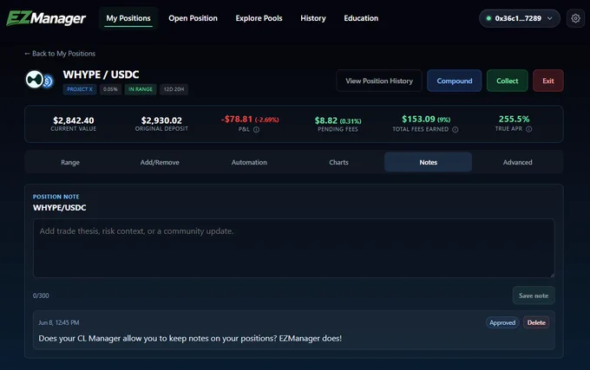Show Total Fees Earned info icon
Screen dimensions: 590x370
tap(455, 130)
